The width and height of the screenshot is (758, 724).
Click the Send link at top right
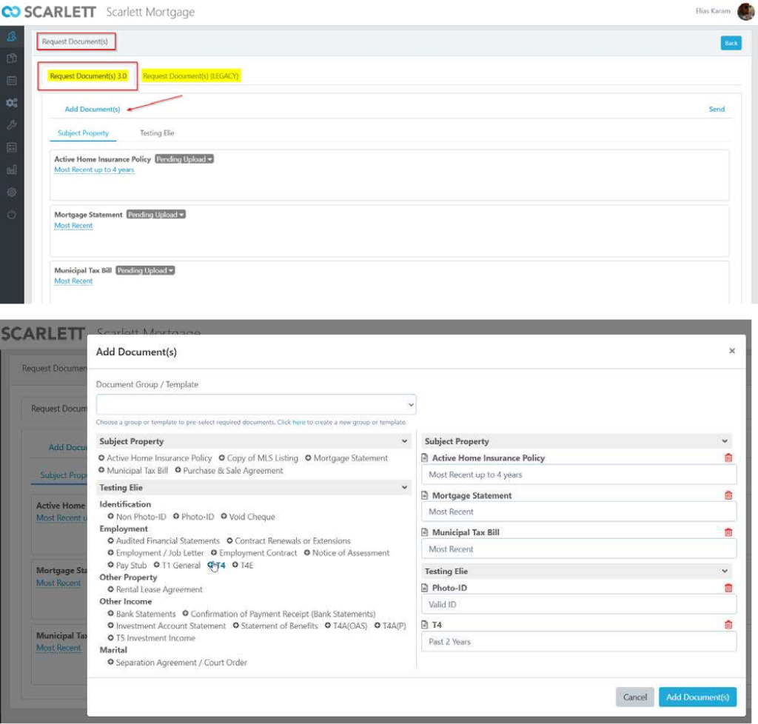pos(717,109)
